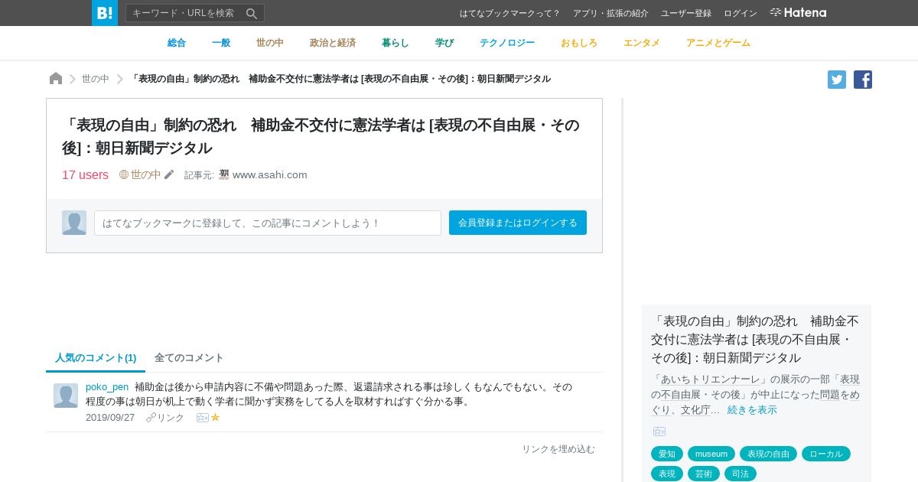The image size is (918, 482).
Task: Share the article via Facebook icon
Action: click(863, 80)
